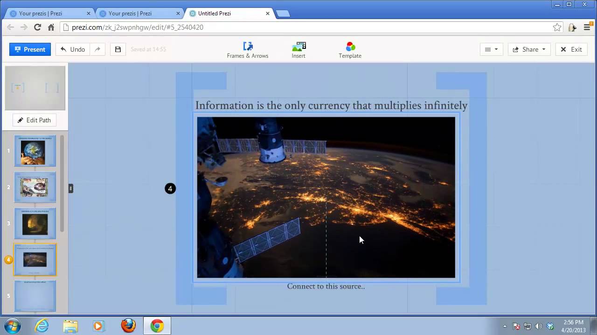
Task: Select path step 4 satellite thumbnail
Action: 35,260
